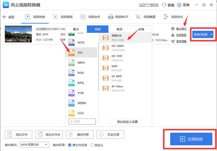The width and height of the screenshot is (217, 151).
Task: Expand the 转换(极速) dropdown arrow
Action: coord(211,34)
